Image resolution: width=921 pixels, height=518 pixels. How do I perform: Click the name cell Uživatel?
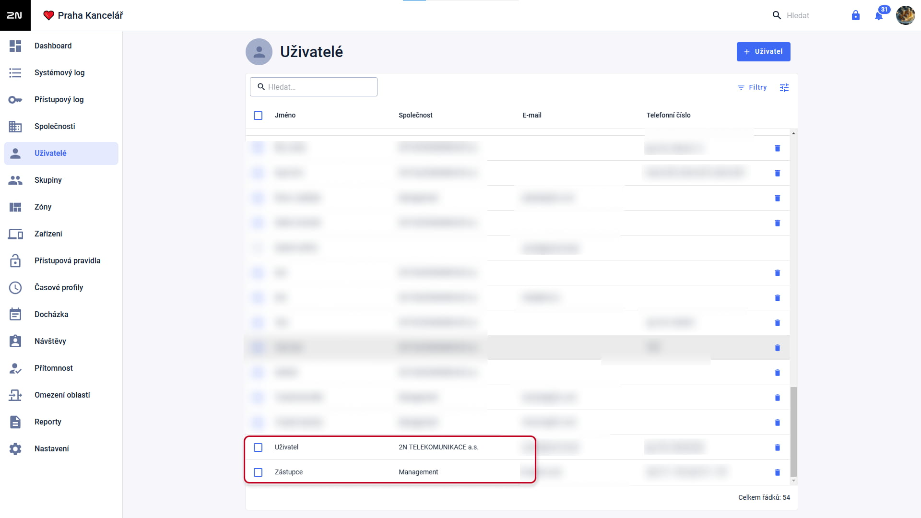pyautogui.click(x=286, y=447)
